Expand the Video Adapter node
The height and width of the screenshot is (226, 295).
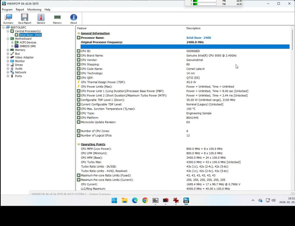8,57
